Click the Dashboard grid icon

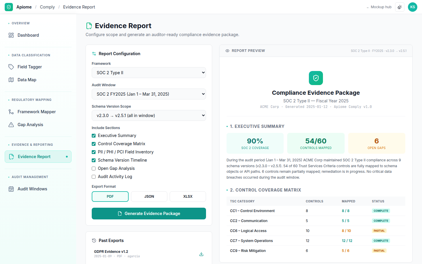(11, 35)
